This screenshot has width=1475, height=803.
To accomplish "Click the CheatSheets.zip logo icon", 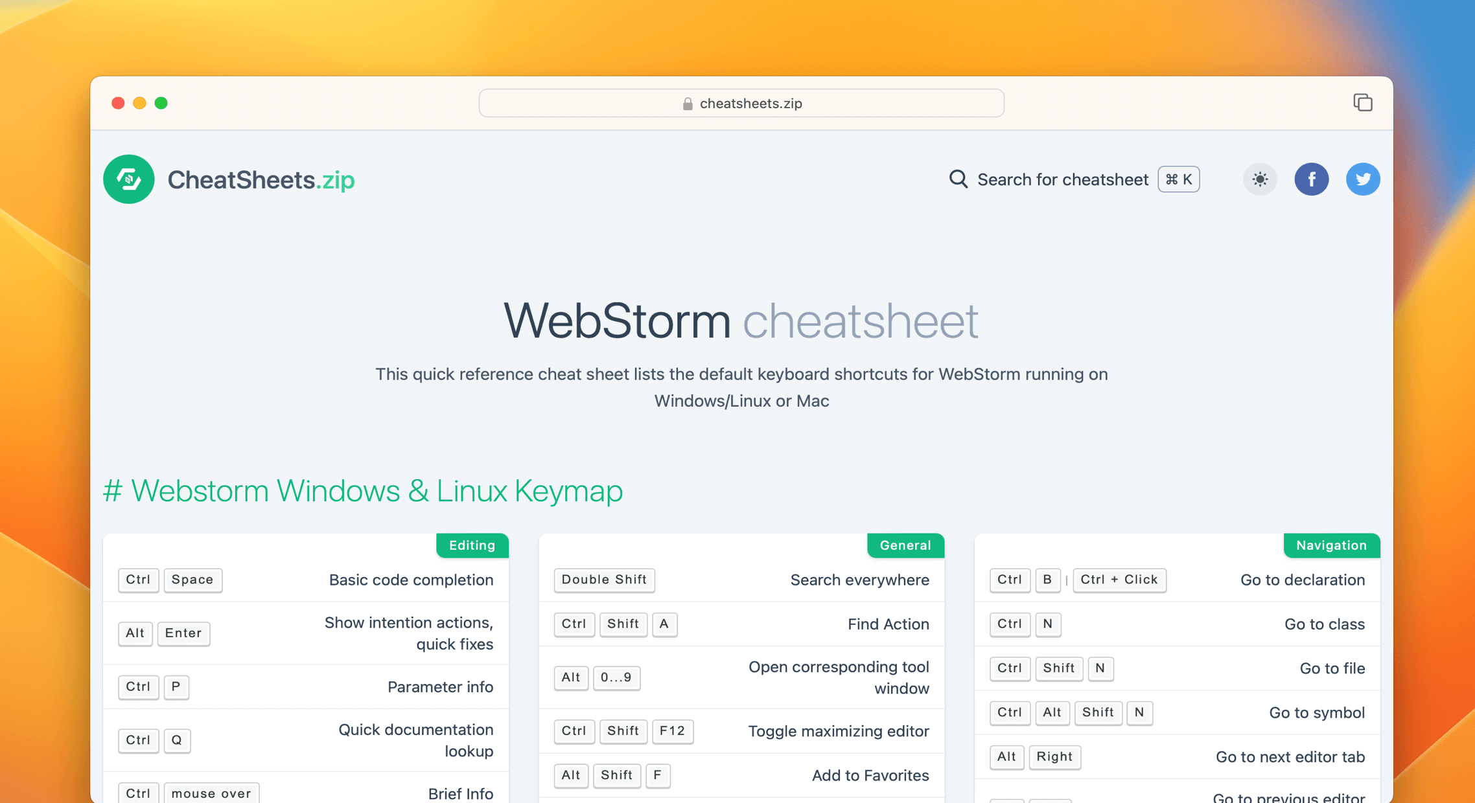I will coord(128,179).
